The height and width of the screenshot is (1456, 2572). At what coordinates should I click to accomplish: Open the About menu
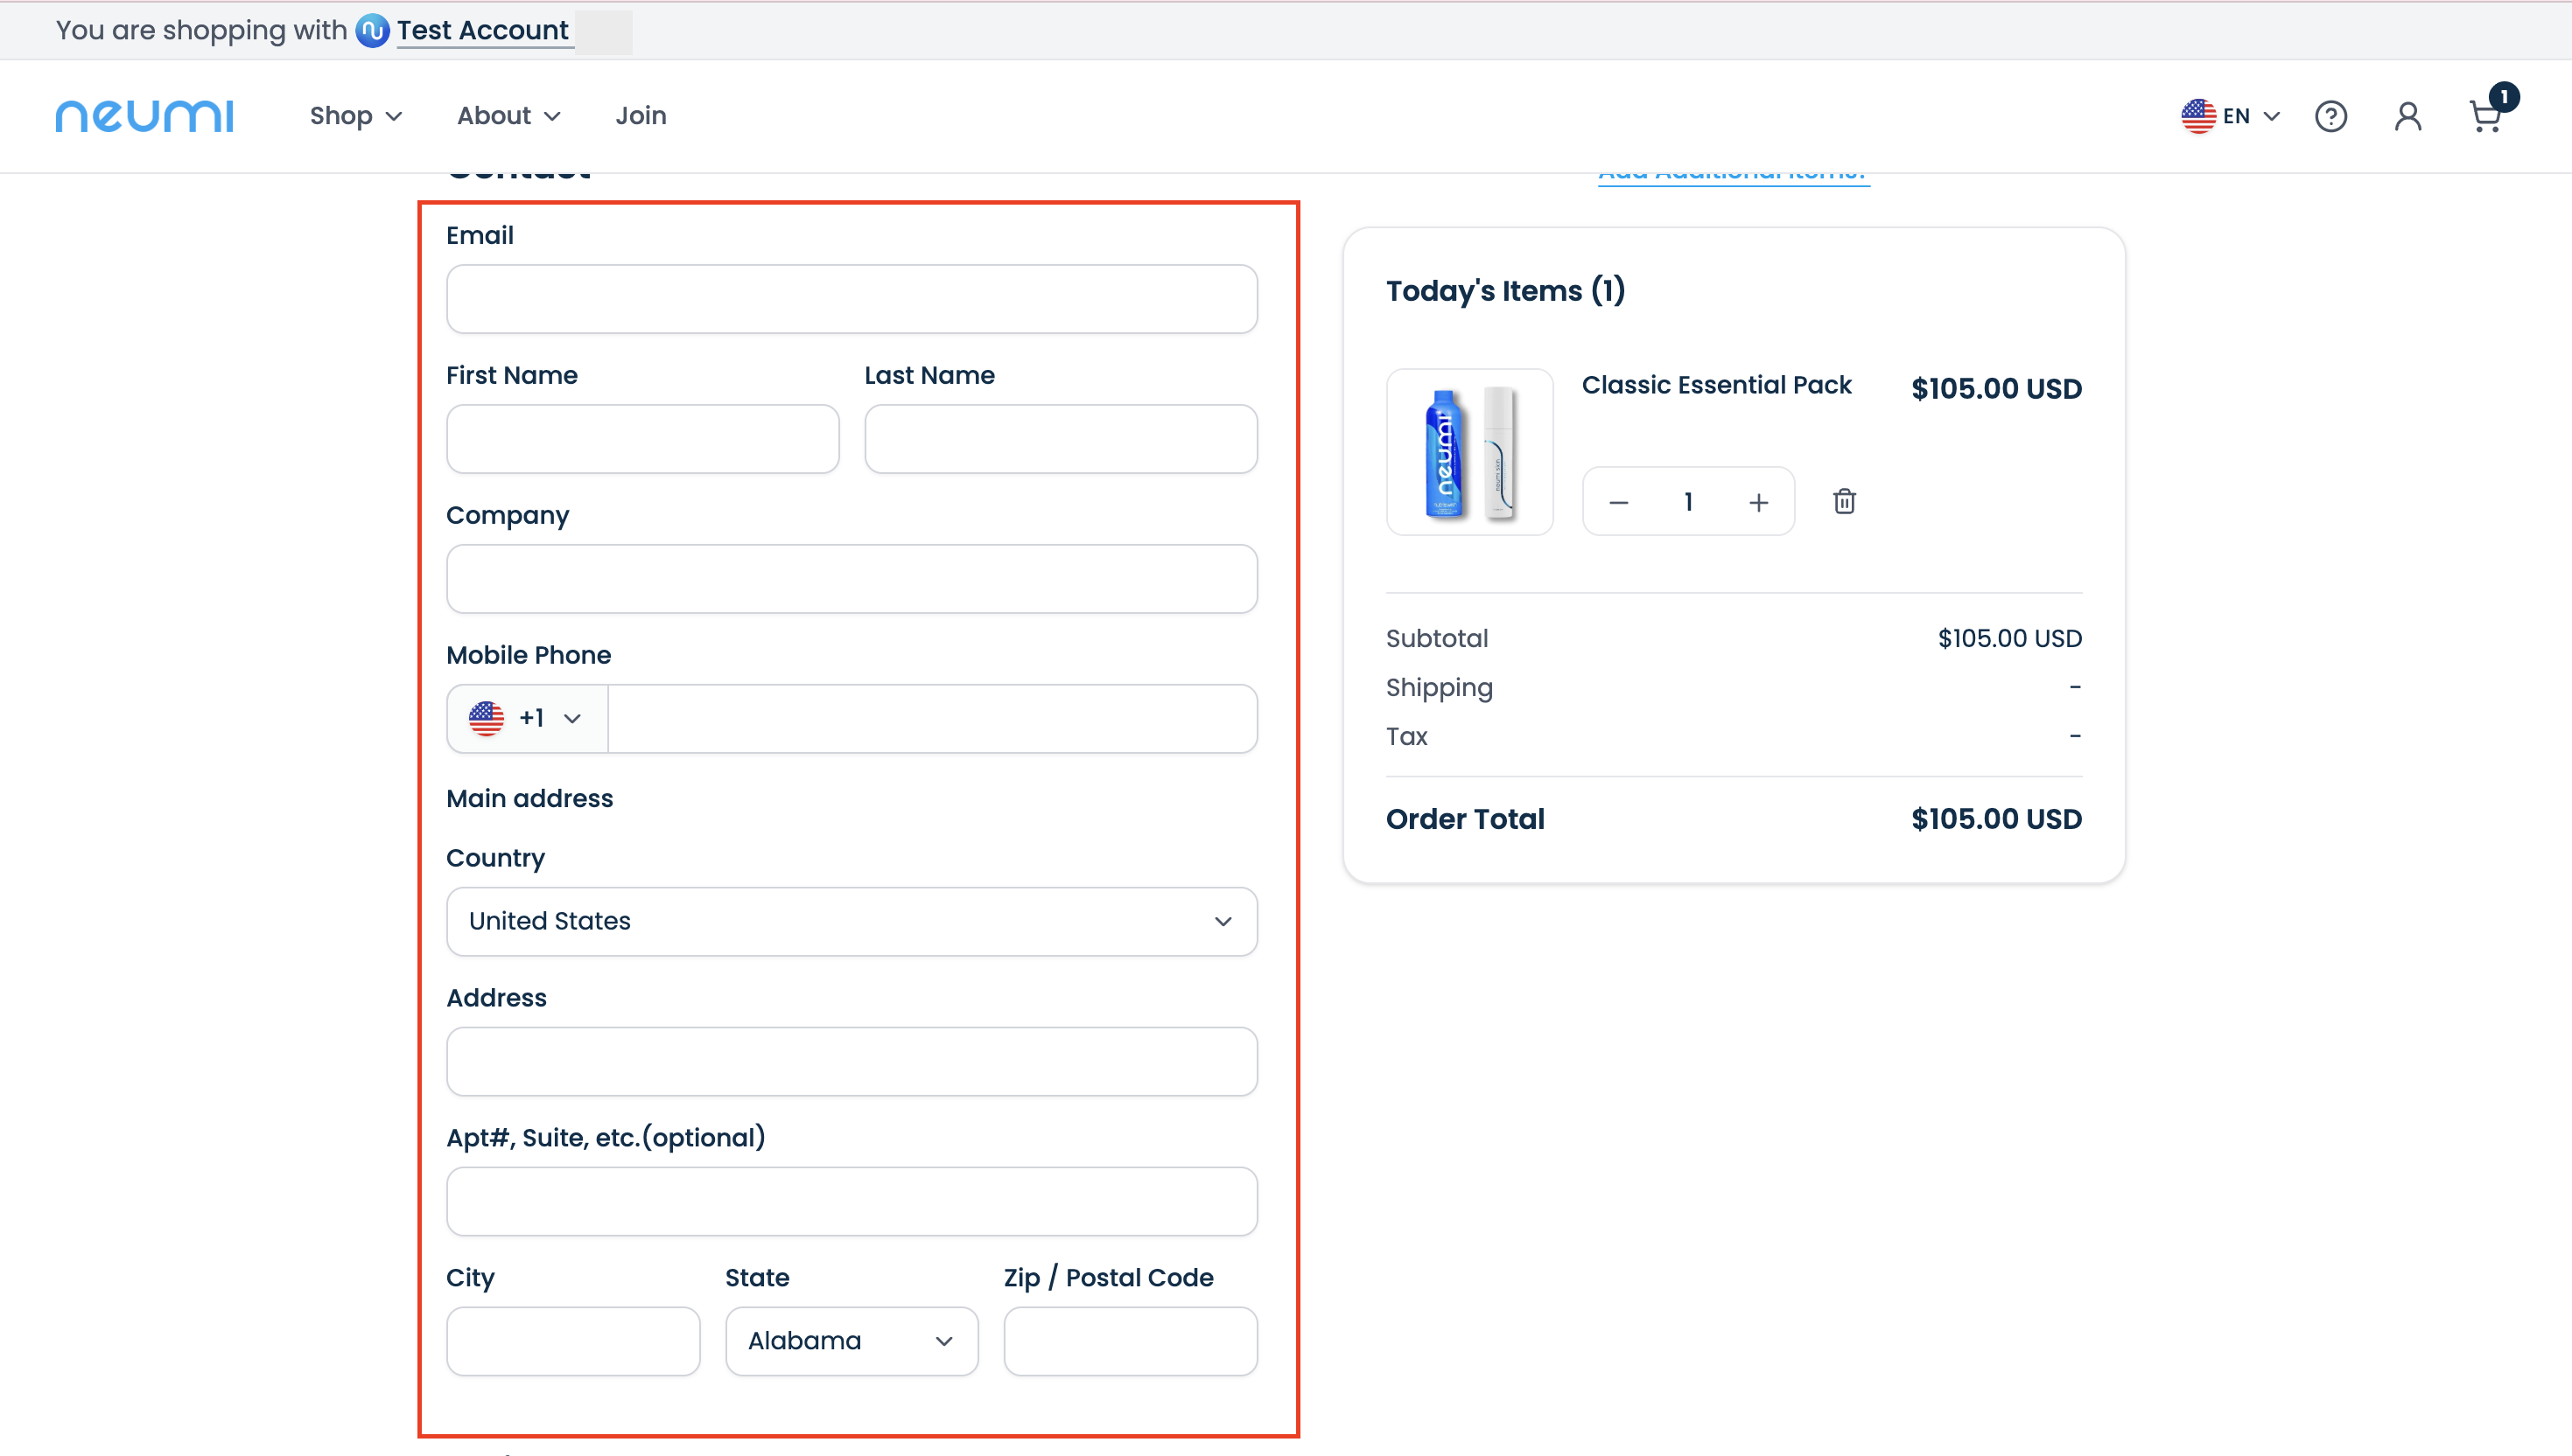click(508, 116)
